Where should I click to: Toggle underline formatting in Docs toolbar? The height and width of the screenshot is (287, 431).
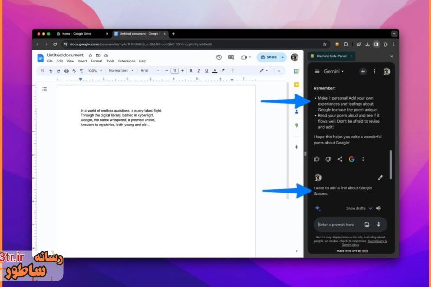click(x=206, y=71)
